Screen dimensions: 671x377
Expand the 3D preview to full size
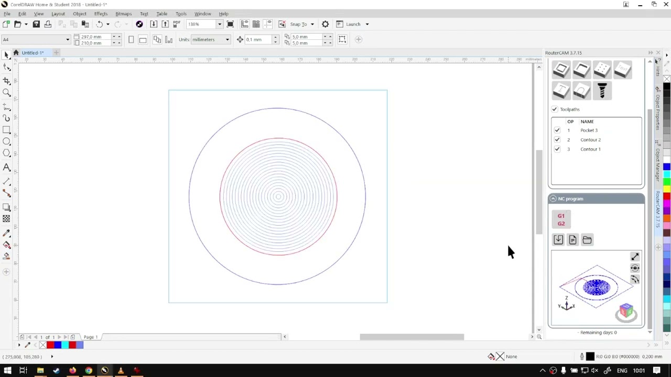tap(635, 257)
